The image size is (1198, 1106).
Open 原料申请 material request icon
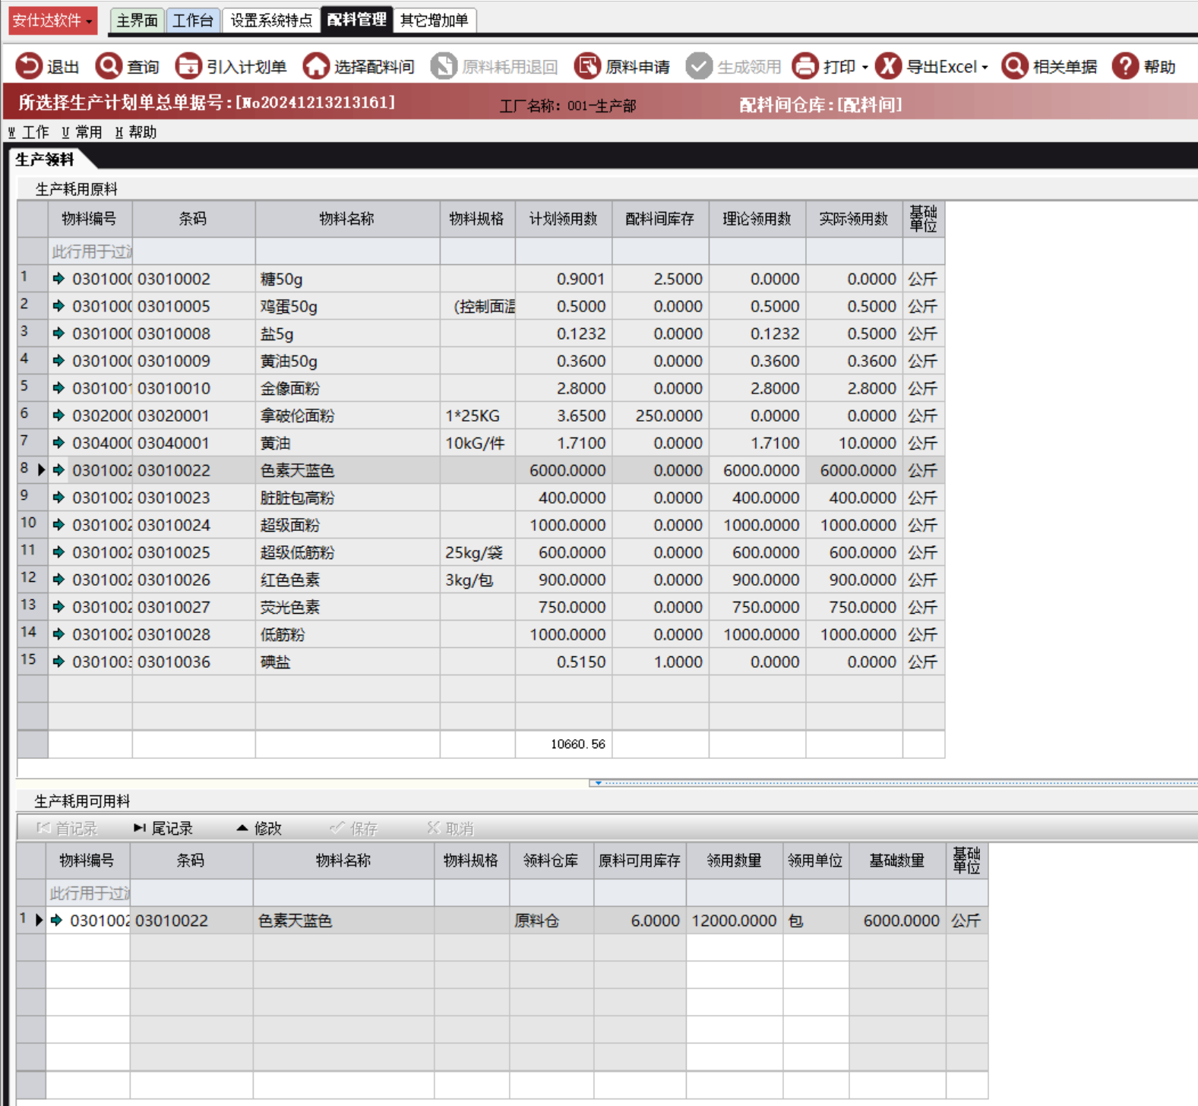click(587, 66)
